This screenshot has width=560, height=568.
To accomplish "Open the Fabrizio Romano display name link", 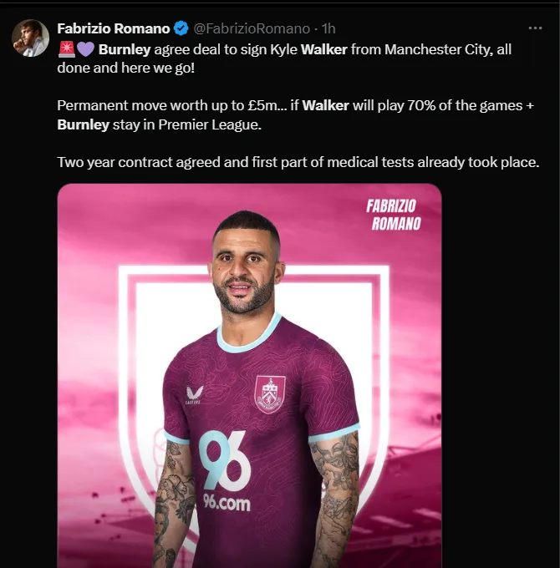I will [114, 28].
